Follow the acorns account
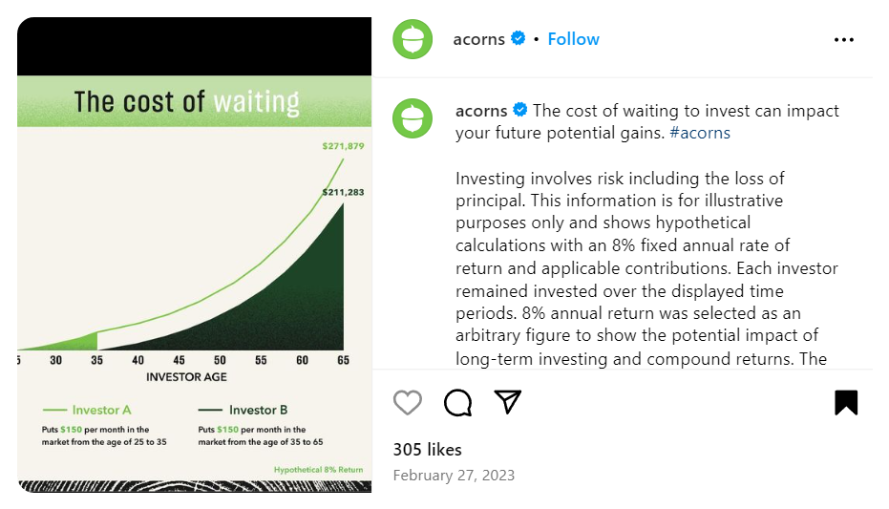The image size is (889, 509). [573, 38]
